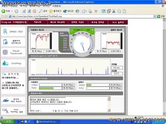The image size is (166, 124).
Task: Click the scissors Cut icon
Action: [114, 11]
